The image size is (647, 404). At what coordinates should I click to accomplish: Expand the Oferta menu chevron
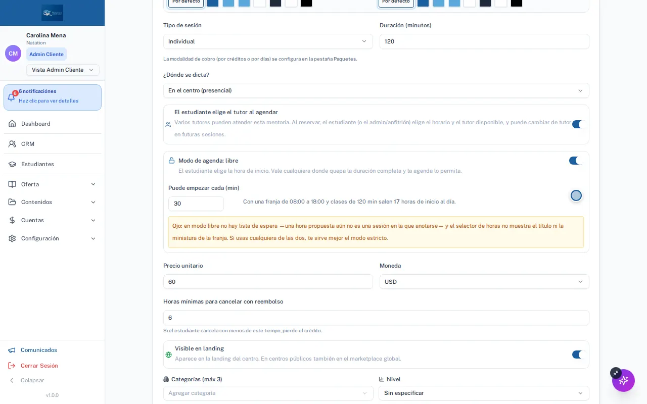(x=93, y=184)
